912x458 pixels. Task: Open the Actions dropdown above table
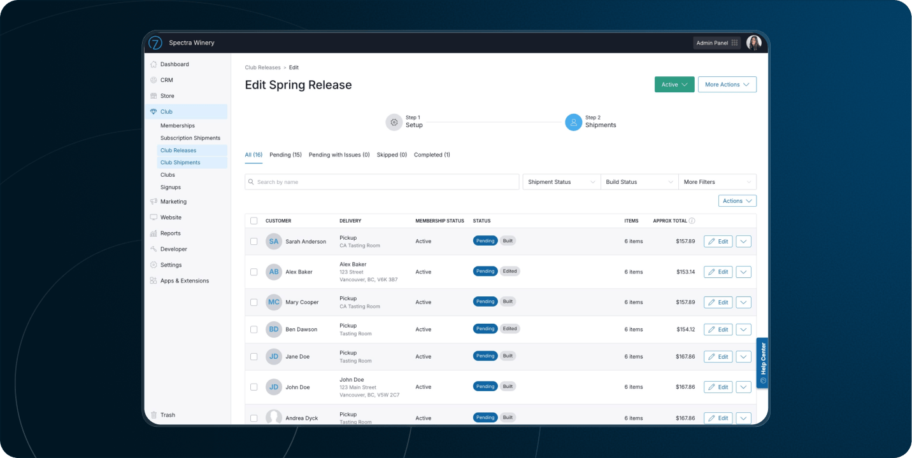click(x=737, y=201)
